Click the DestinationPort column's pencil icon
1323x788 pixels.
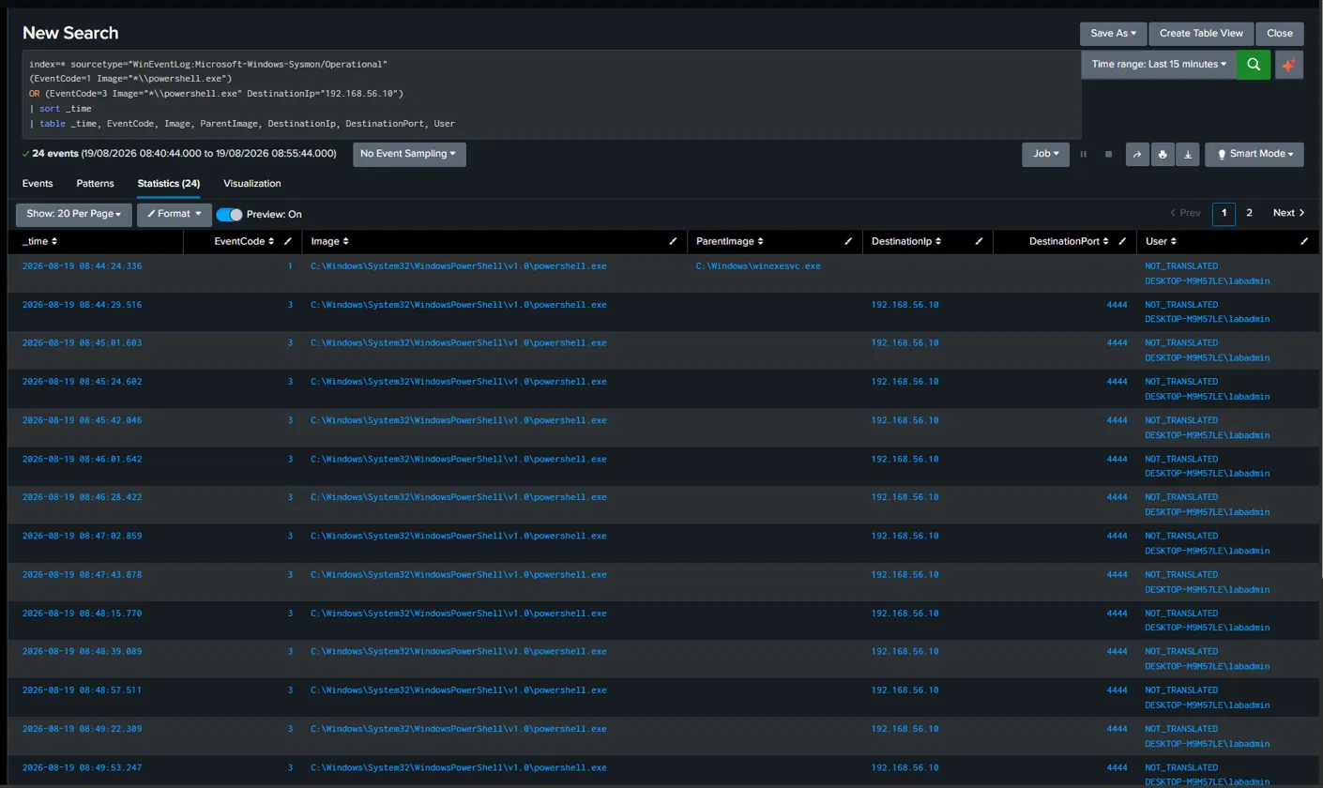[1122, 241]
